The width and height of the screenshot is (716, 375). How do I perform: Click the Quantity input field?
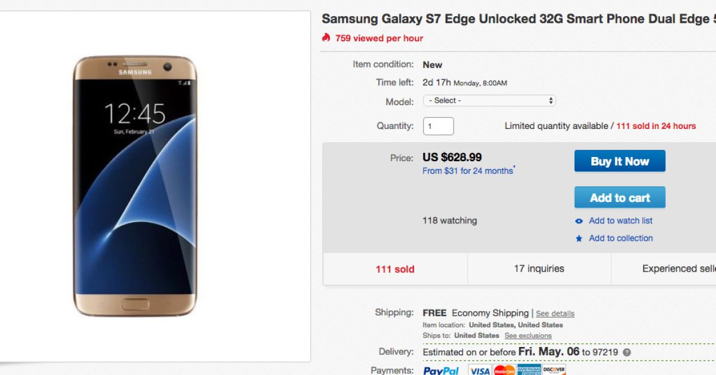point(439,126)
